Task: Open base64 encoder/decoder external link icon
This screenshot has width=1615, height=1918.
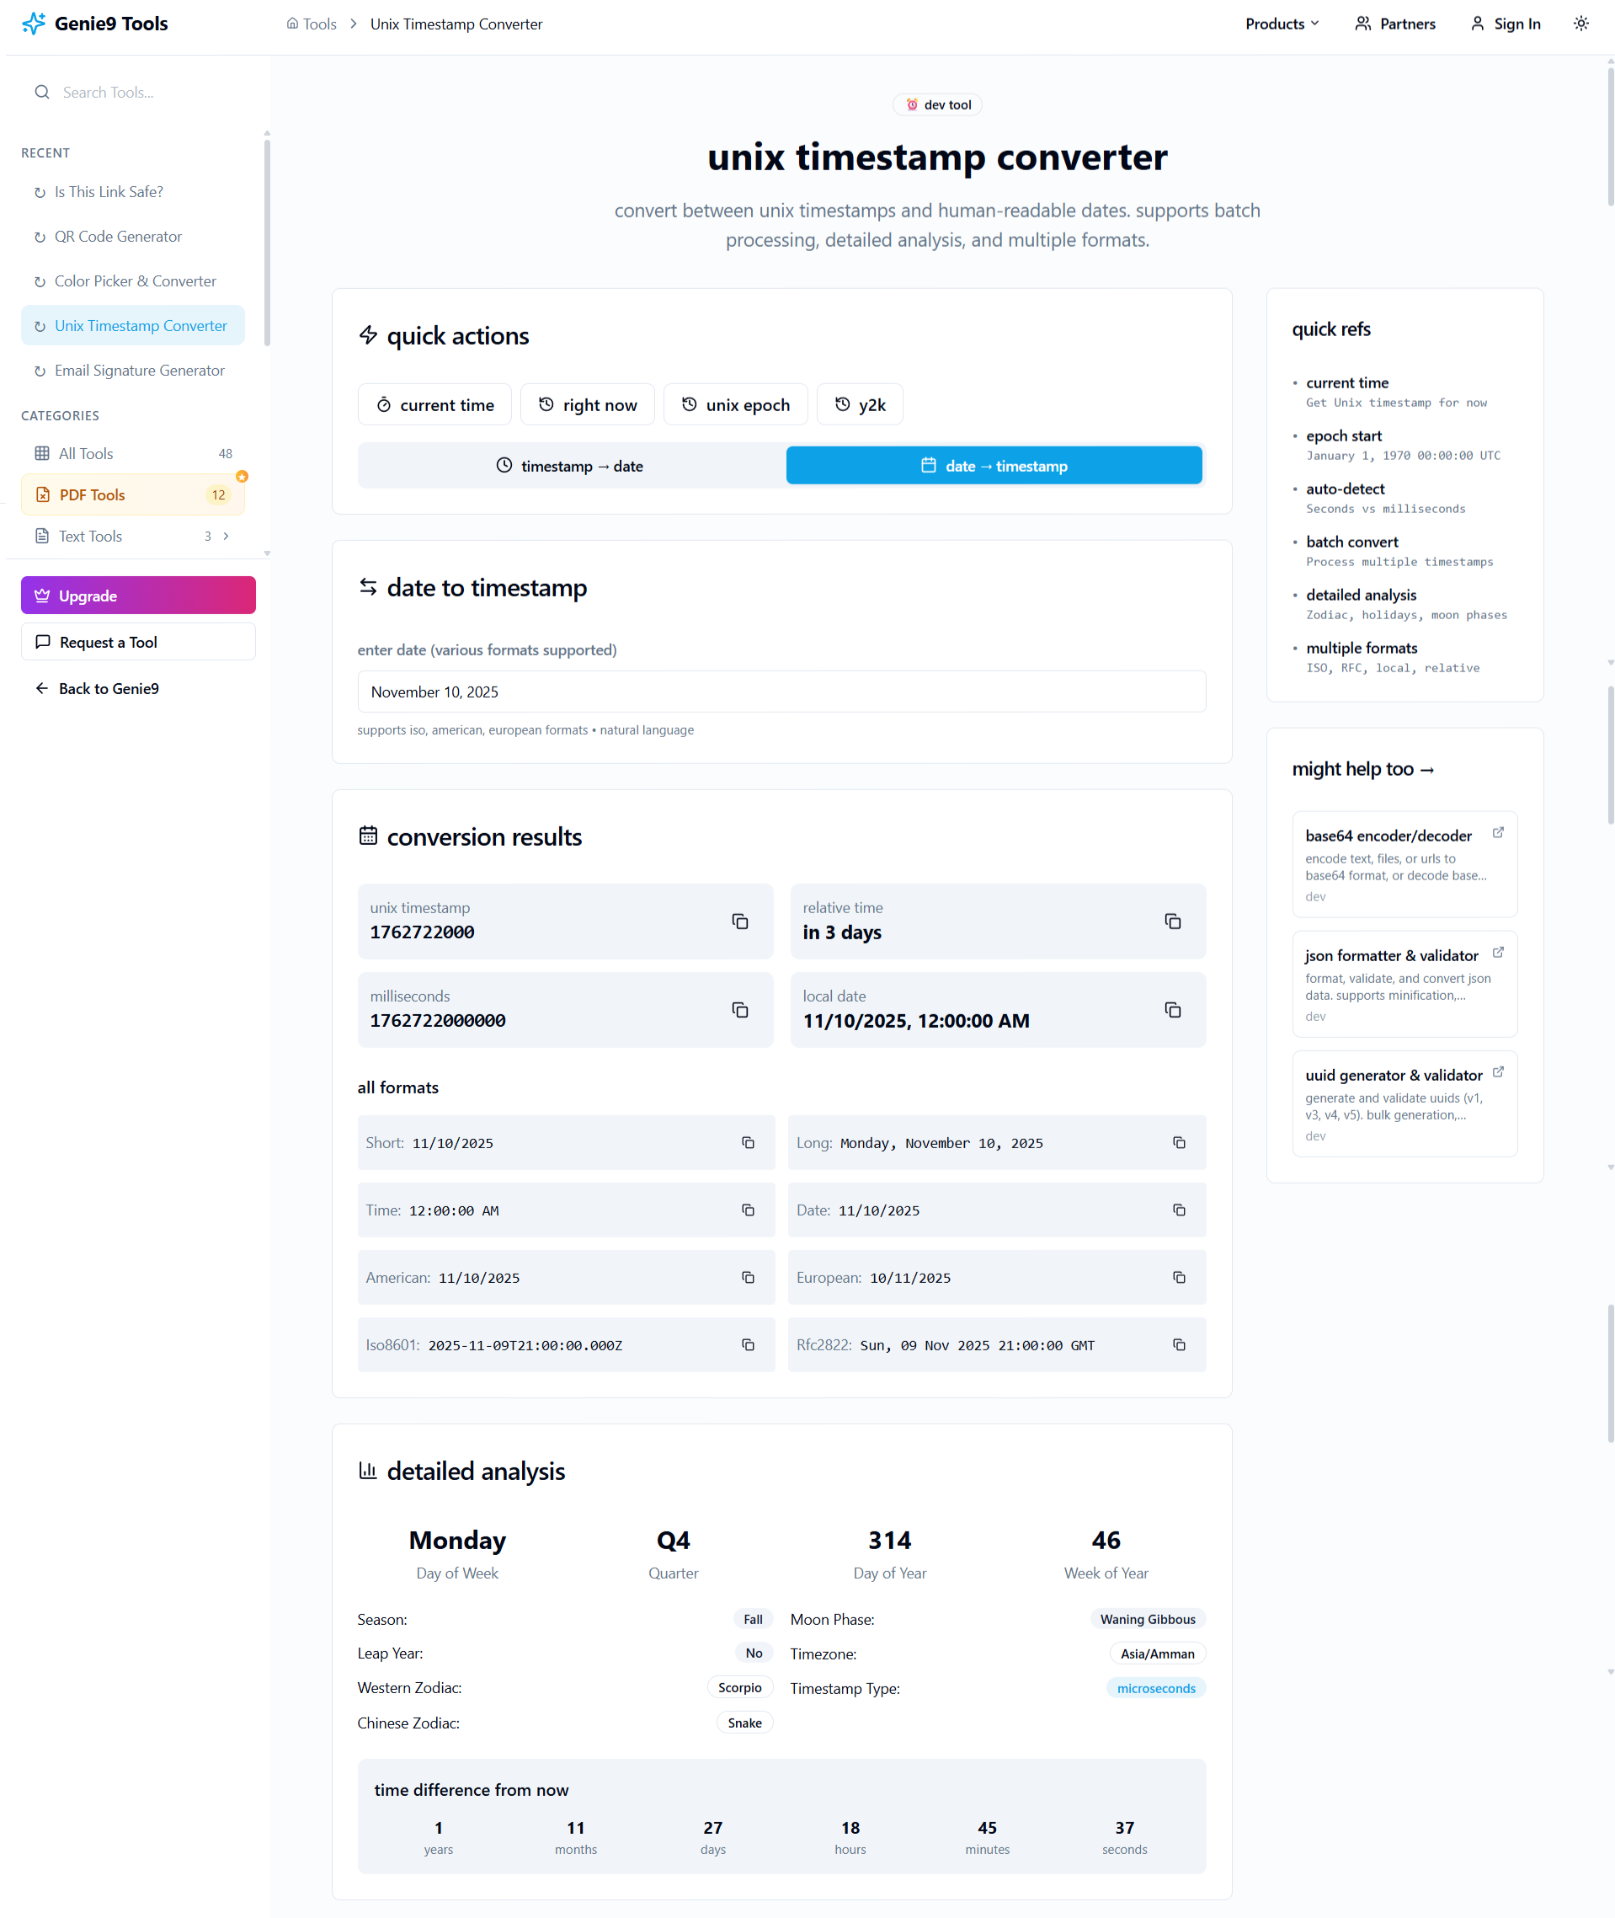Action: [x=1498, y=832]
